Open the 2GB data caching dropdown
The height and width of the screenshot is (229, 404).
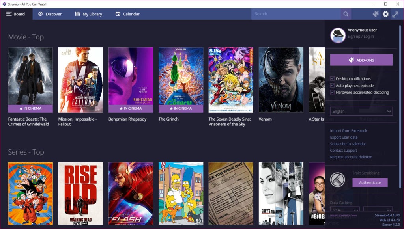click(345, 209)
